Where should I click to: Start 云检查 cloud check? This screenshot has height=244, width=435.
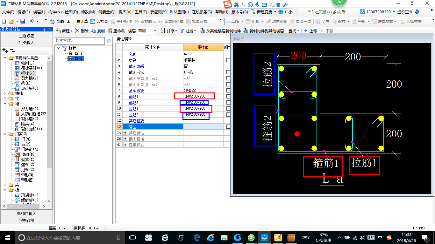coord(99,21)
